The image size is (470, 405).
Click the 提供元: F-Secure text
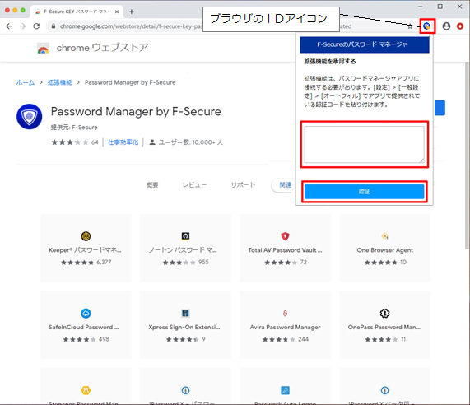[74, 128]
